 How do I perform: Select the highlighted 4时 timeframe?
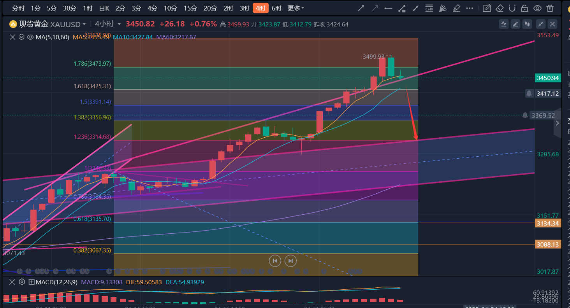coord(260,8)
